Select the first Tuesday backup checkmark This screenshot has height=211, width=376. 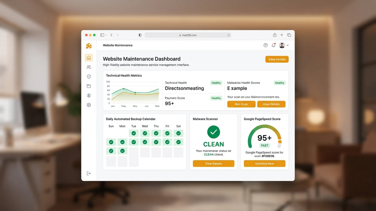tap(134, 133)
